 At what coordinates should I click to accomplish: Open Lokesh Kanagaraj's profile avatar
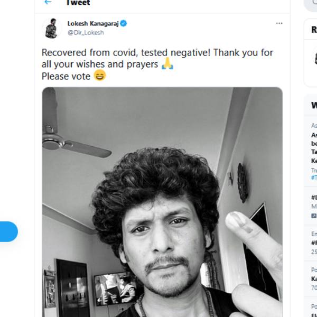click(x=52, y=29)
